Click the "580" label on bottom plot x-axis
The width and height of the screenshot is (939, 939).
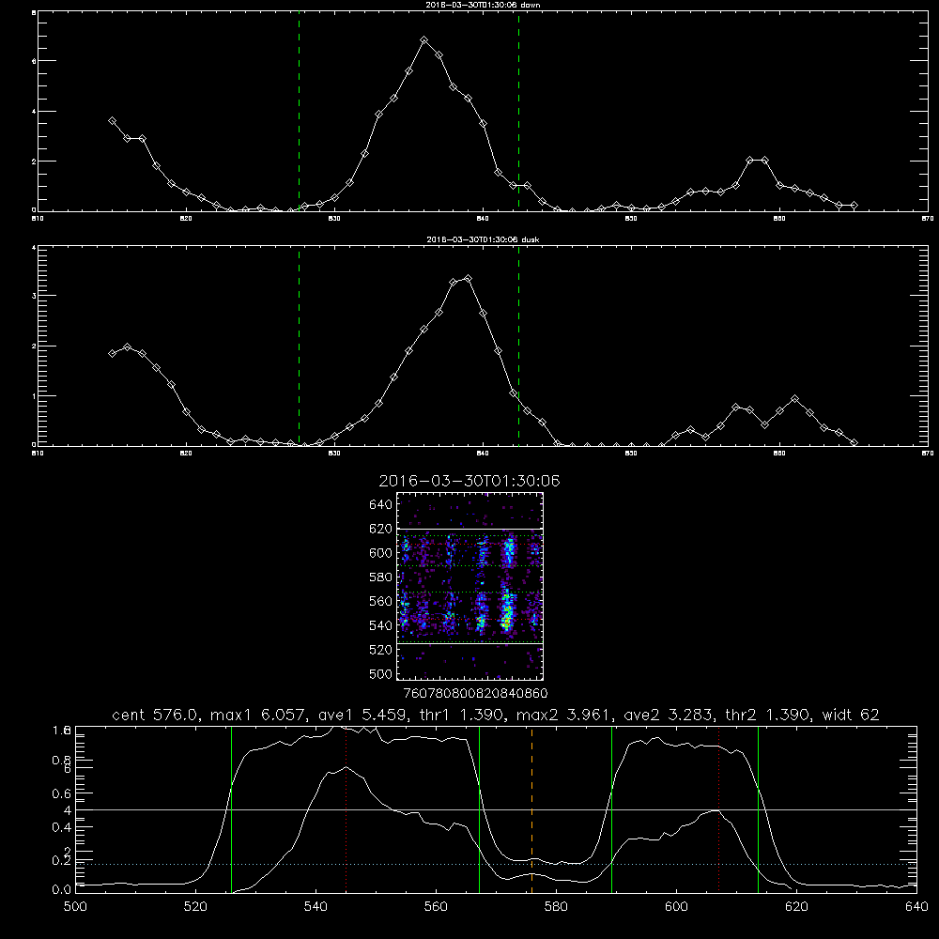coord(556,907)
